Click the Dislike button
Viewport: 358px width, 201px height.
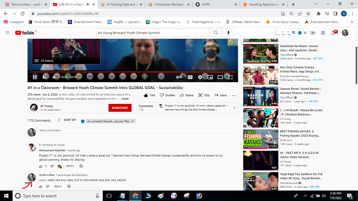pos(167,95)
